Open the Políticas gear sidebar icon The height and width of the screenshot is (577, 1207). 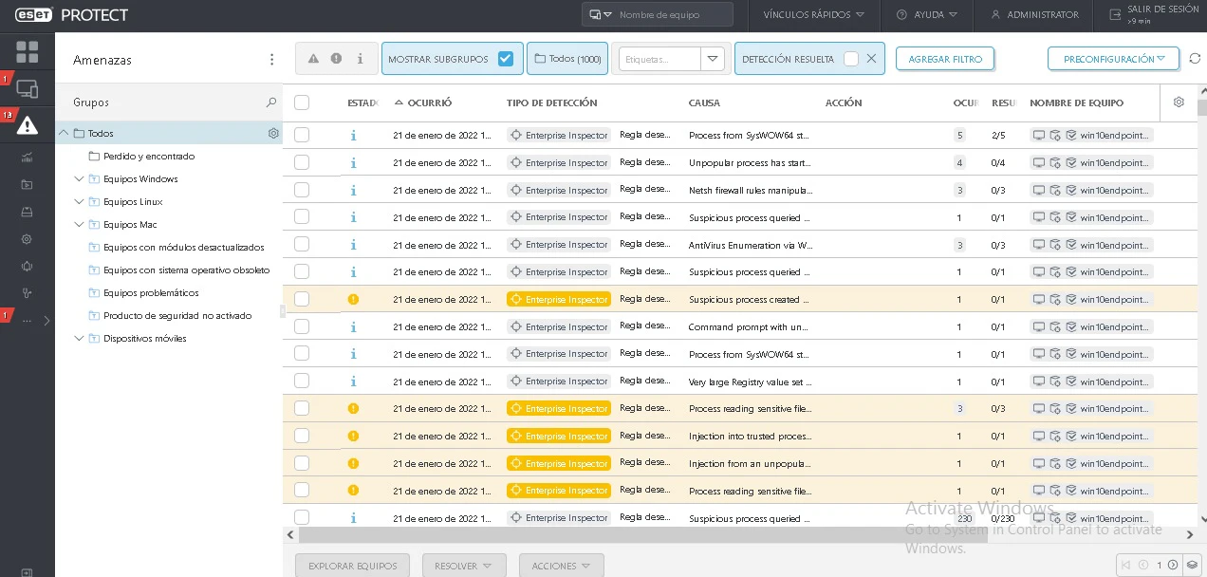[x=27, y=239]
